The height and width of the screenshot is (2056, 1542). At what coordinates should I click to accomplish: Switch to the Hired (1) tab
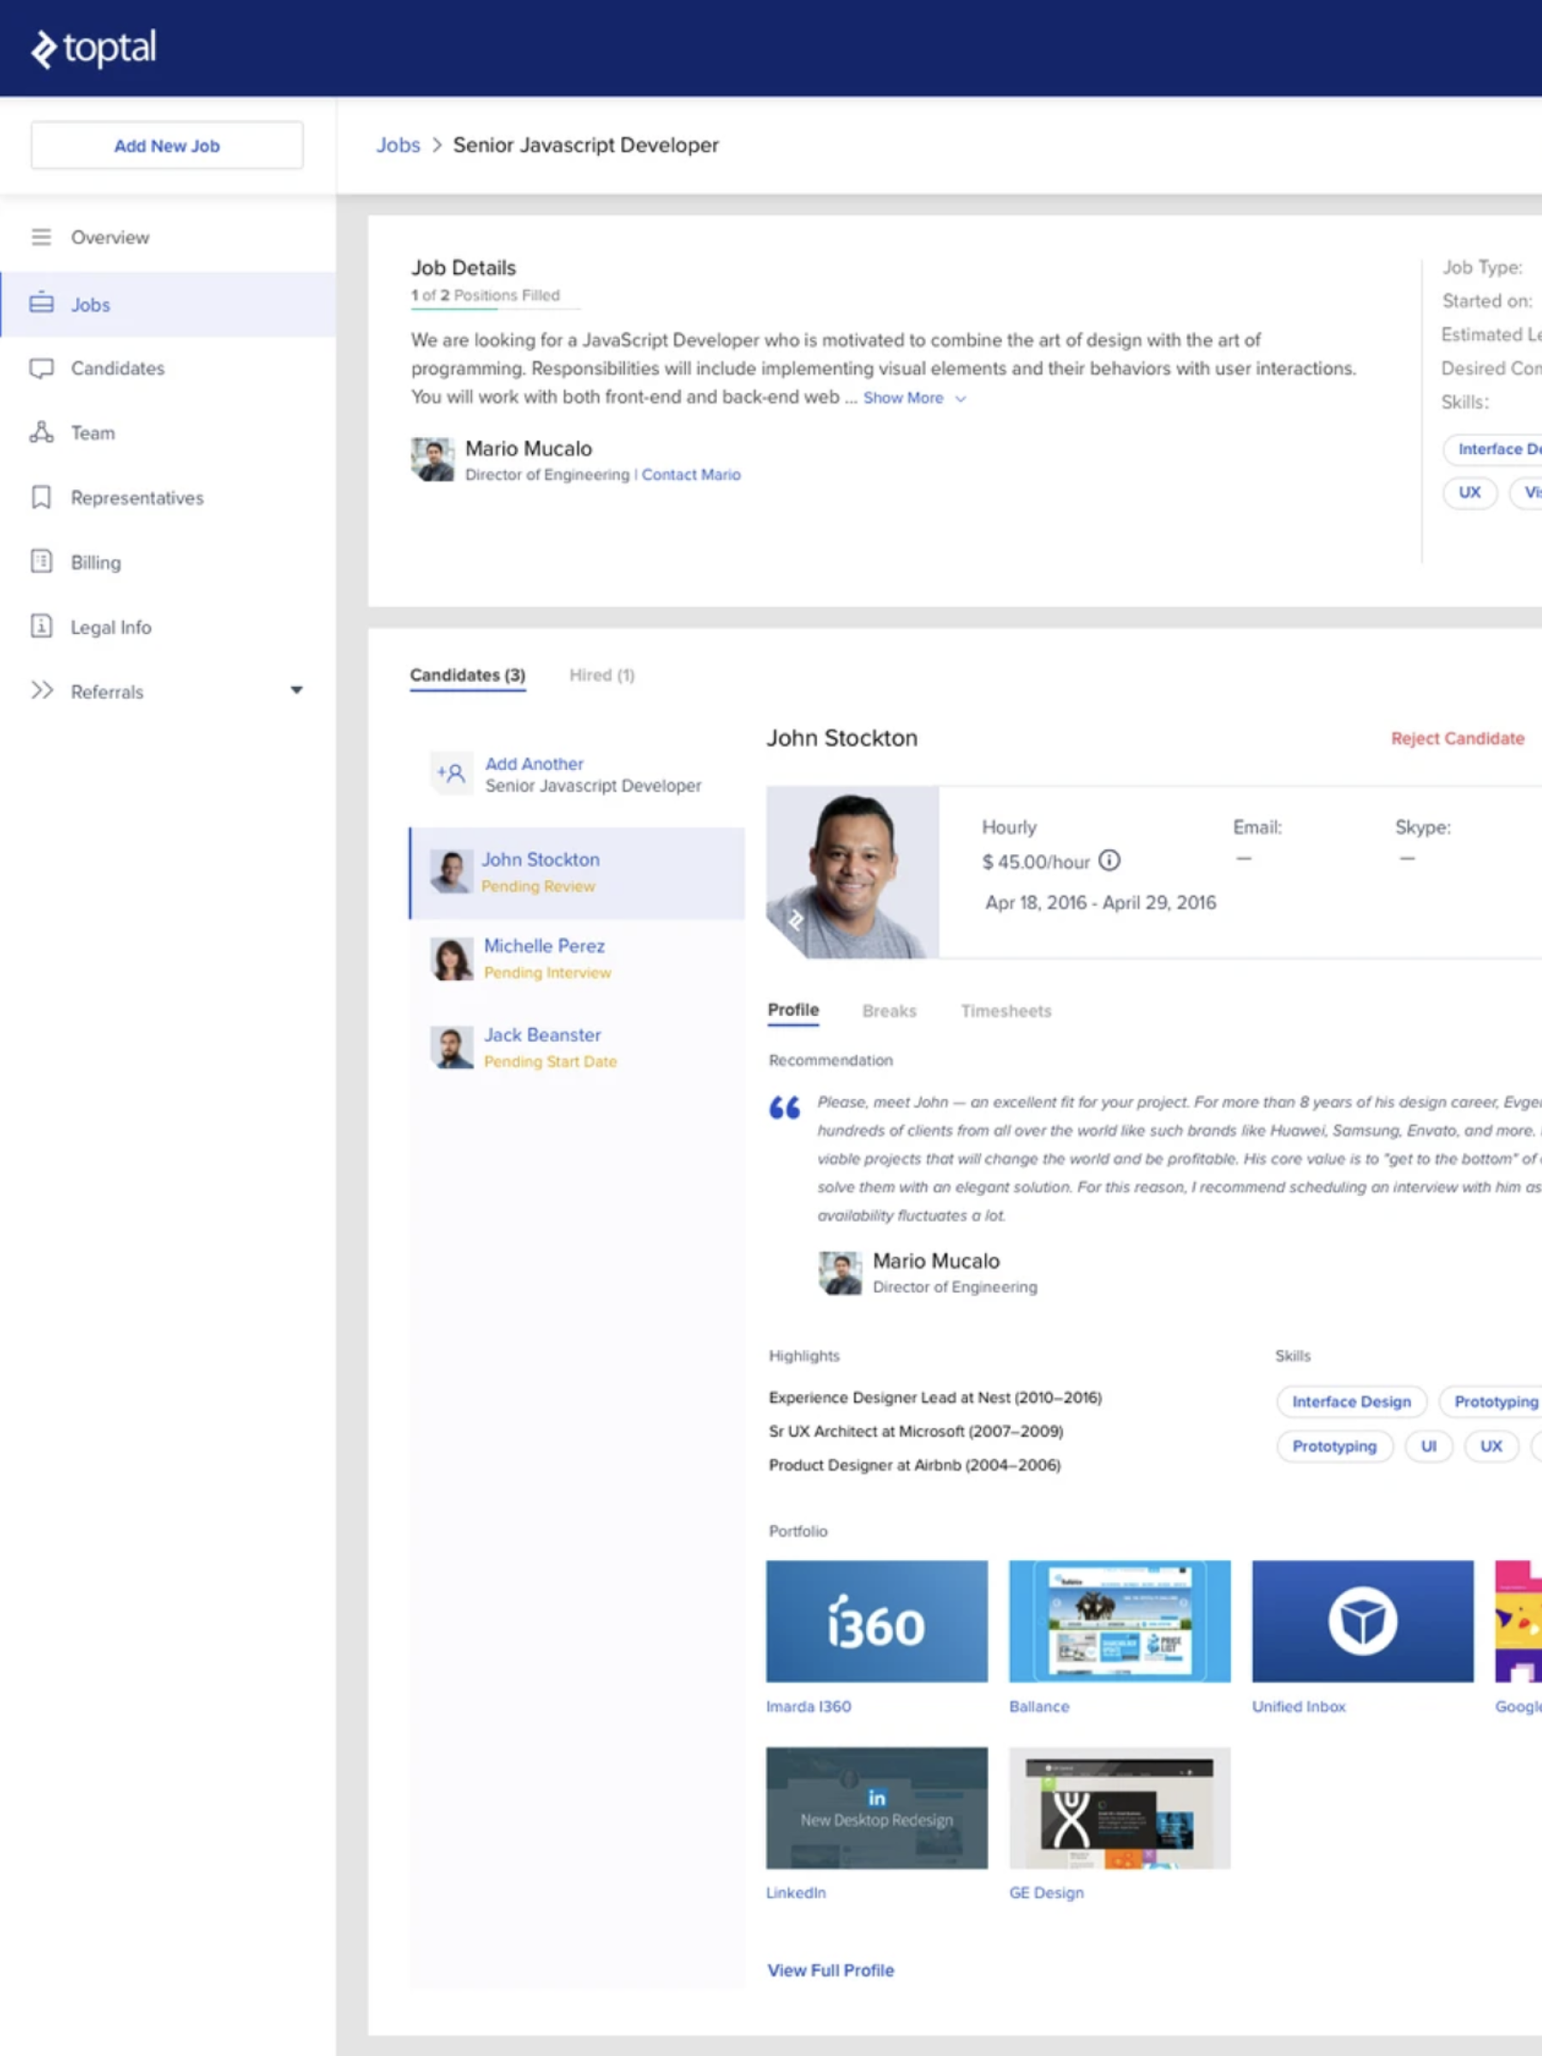pyautogui.click(x=601, y=675)
